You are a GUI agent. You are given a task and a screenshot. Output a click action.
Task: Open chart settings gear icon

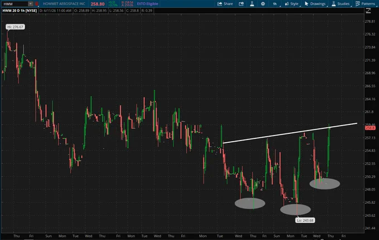coord(263,4)
